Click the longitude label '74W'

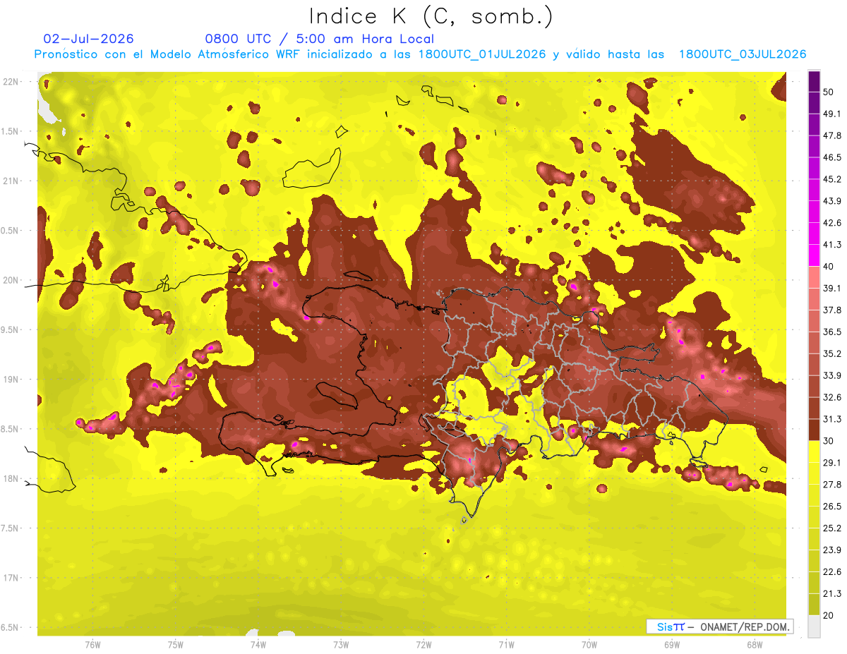(258, 645)
